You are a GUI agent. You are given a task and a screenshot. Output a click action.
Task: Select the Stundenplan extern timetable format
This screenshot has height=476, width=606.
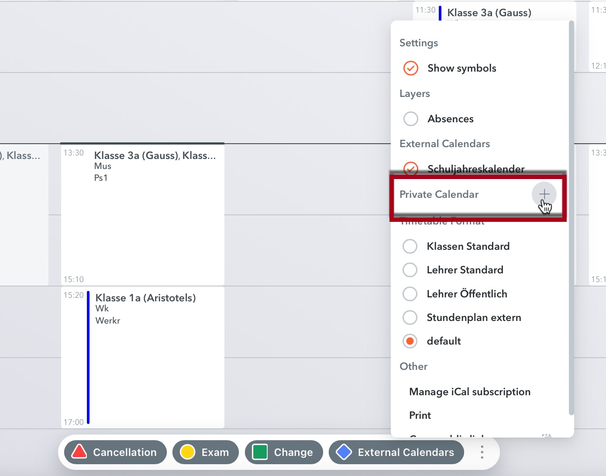pyautogui.click(x=410, y=317)
